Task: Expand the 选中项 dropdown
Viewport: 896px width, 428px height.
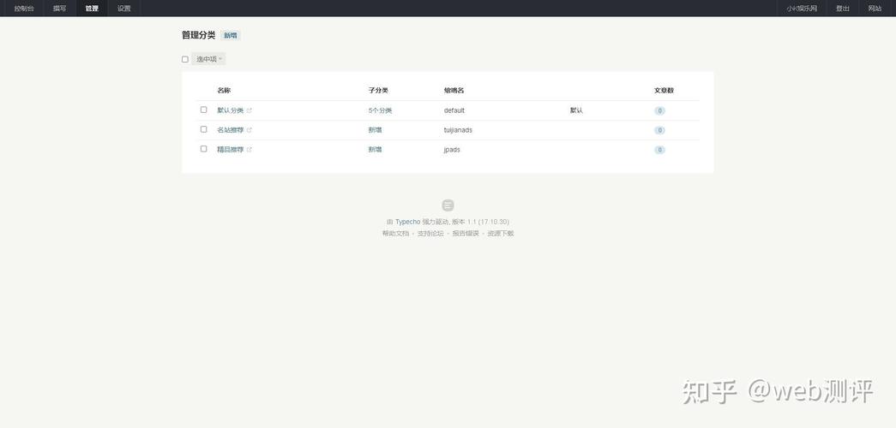Action: (209, 59)
